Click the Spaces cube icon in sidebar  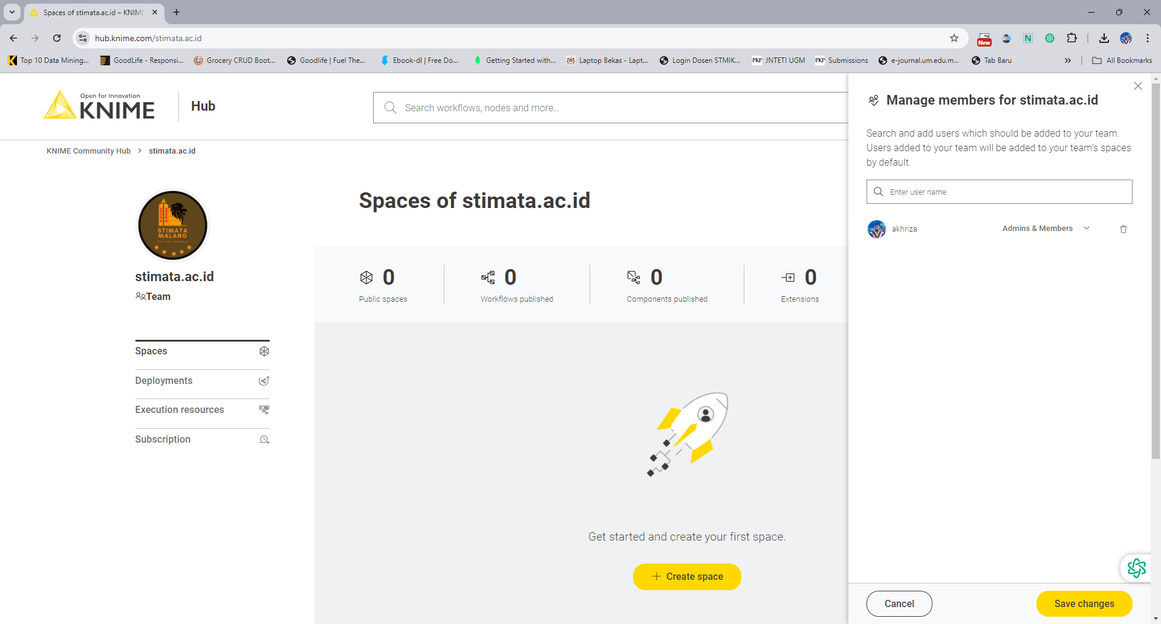264,351
